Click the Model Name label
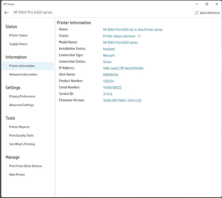The image size is (222, 198). point(68,42)
